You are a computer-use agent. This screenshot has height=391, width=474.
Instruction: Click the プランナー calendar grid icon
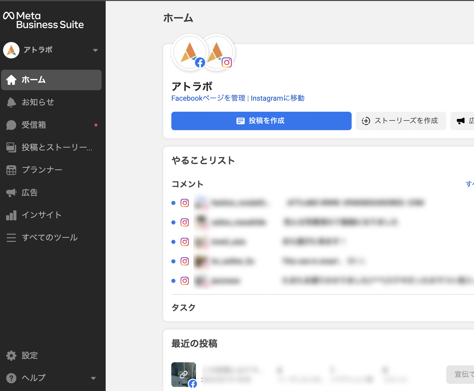click(x=11, y=170)
